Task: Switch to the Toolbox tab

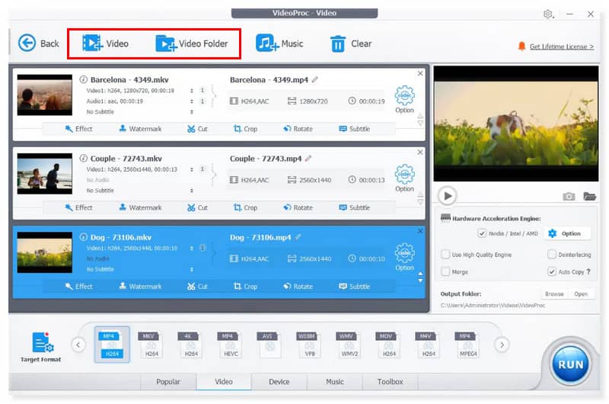Action: coord(390,381)
